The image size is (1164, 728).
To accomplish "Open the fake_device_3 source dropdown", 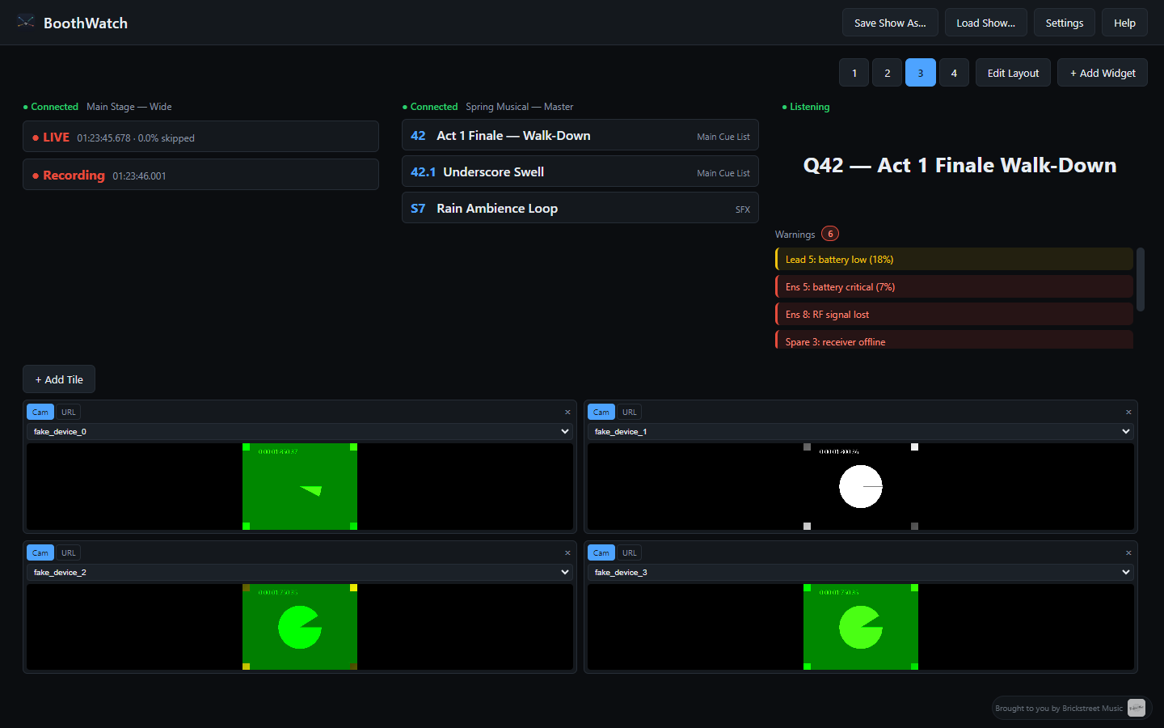I will [861, 573].
